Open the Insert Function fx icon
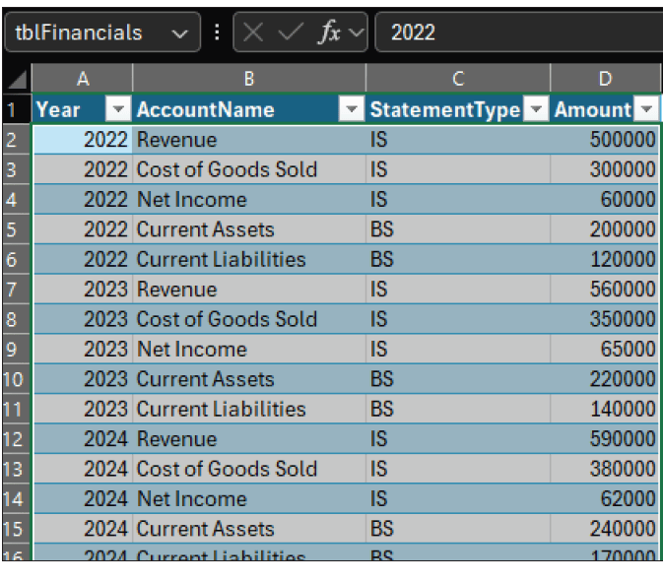Image resolution: width=663 pixels, height=582 pixels. 329,32
